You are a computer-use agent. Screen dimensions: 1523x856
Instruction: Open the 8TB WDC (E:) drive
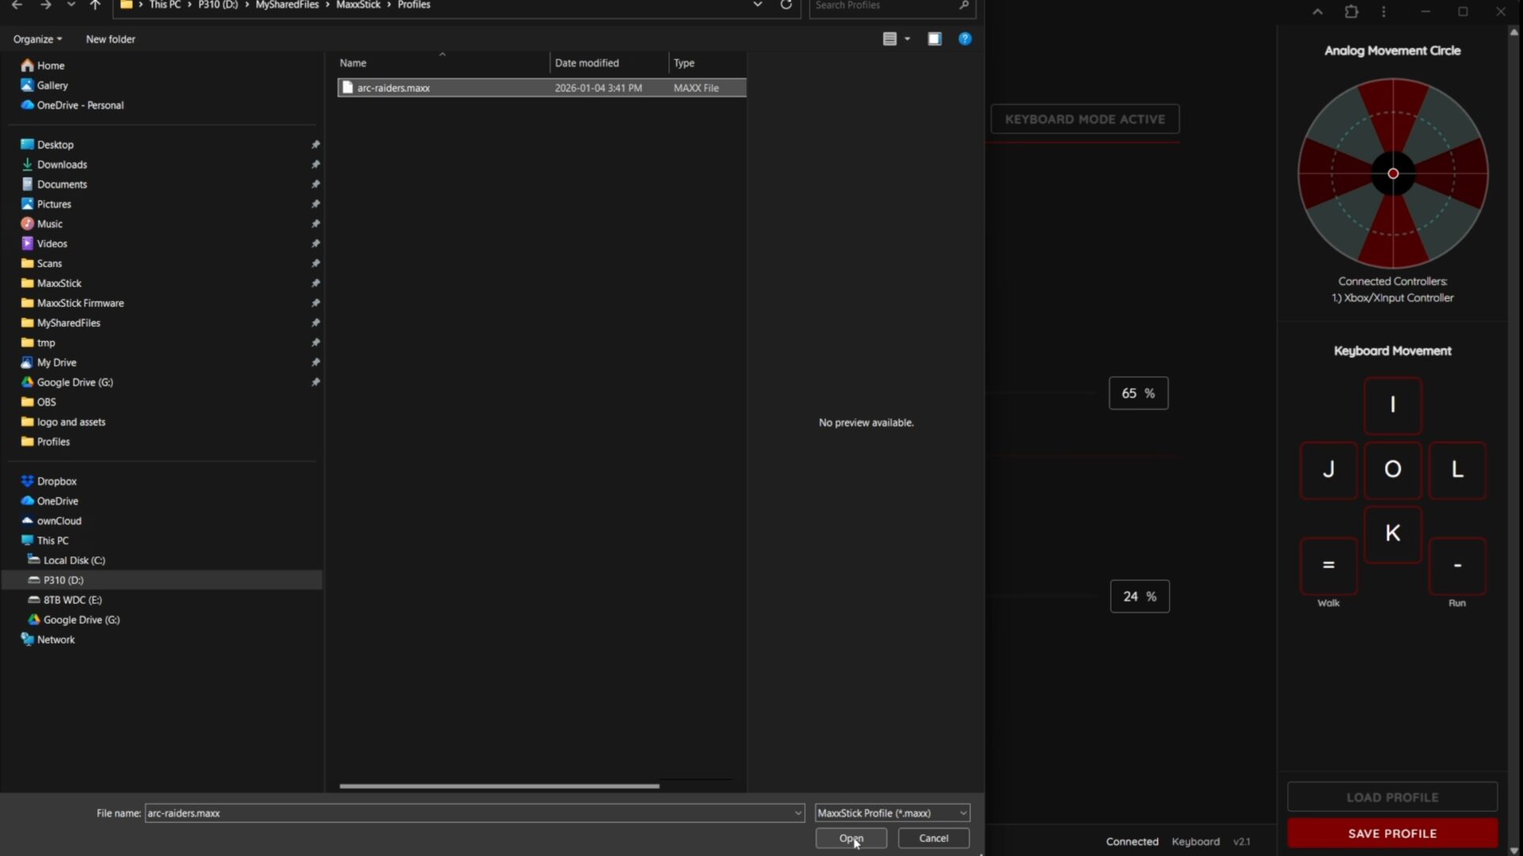point(64,600)
